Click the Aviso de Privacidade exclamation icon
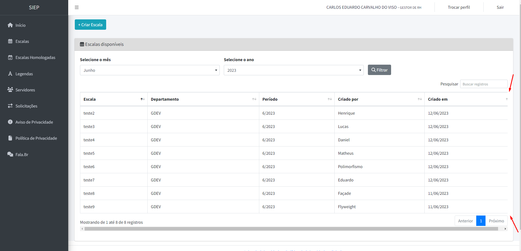Image resolution: width=521 pixels, height=251 pixels. click(x=10, y=122)
